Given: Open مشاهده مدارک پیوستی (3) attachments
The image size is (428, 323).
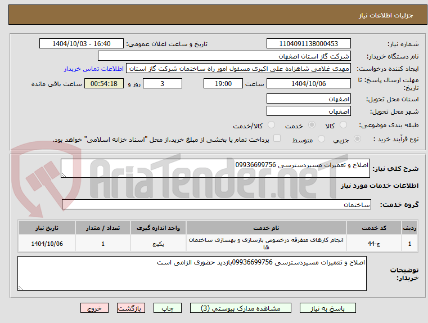Looking at the screenshot, I should [x=241, y=308].
